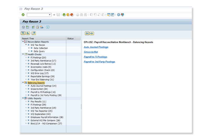Collapse the W2 Tax Recon node
Viewport: 210px width, 140px height.
26,45
